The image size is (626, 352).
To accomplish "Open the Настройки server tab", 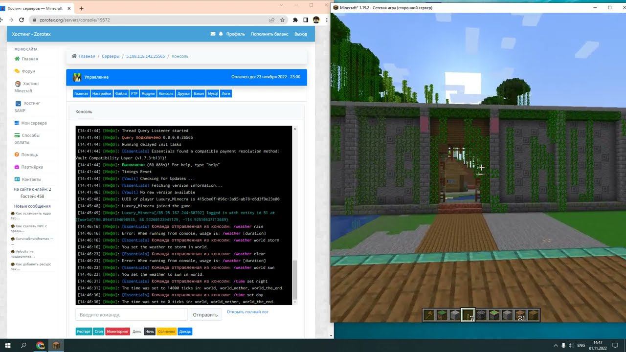I will point(102,93).
